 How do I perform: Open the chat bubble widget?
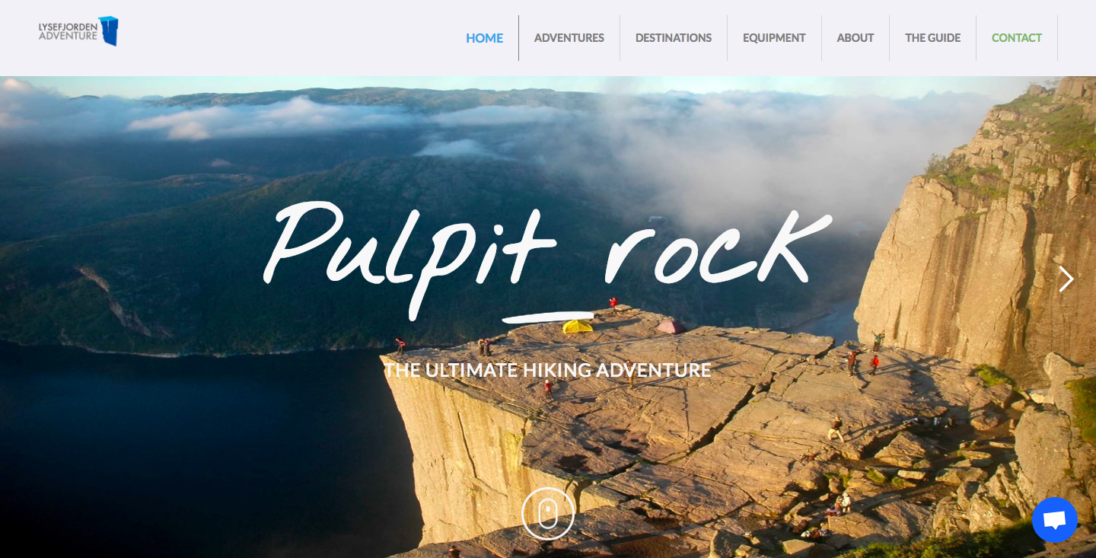(x=1054, y=520)
